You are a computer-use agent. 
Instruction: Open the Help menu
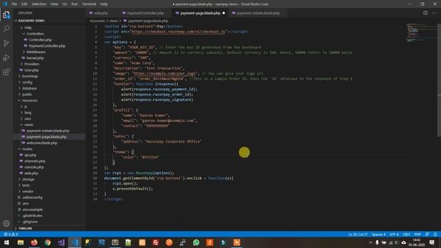tap(104, 4)
